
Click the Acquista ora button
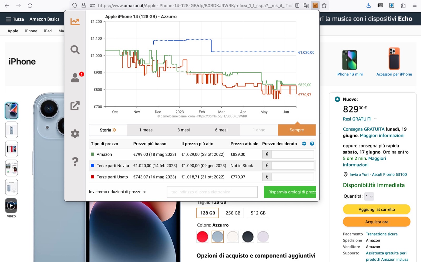[x=377, y=222]
